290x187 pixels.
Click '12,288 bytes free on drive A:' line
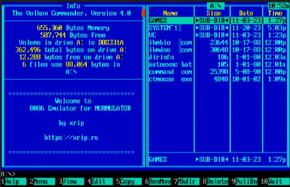click(71, 57)
